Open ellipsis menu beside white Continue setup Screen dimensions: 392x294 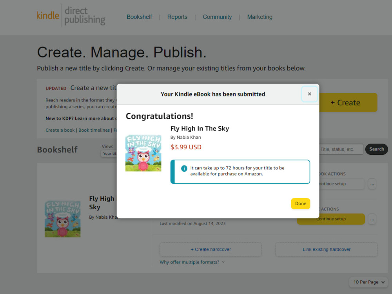pos(372,184)
